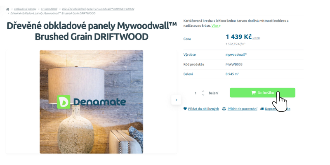Open mywoodwall™ manufacturer link
The width and height of the screenshot is (330, 165).
pyautogui.click(x=236, y=55)
